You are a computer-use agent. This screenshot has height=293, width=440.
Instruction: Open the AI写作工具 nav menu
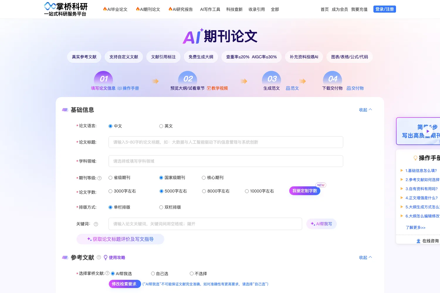point(210,9)
